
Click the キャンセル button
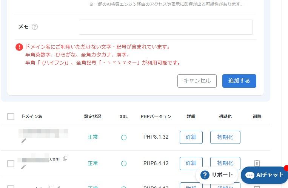pyautogui.click(x=197, y=81)
